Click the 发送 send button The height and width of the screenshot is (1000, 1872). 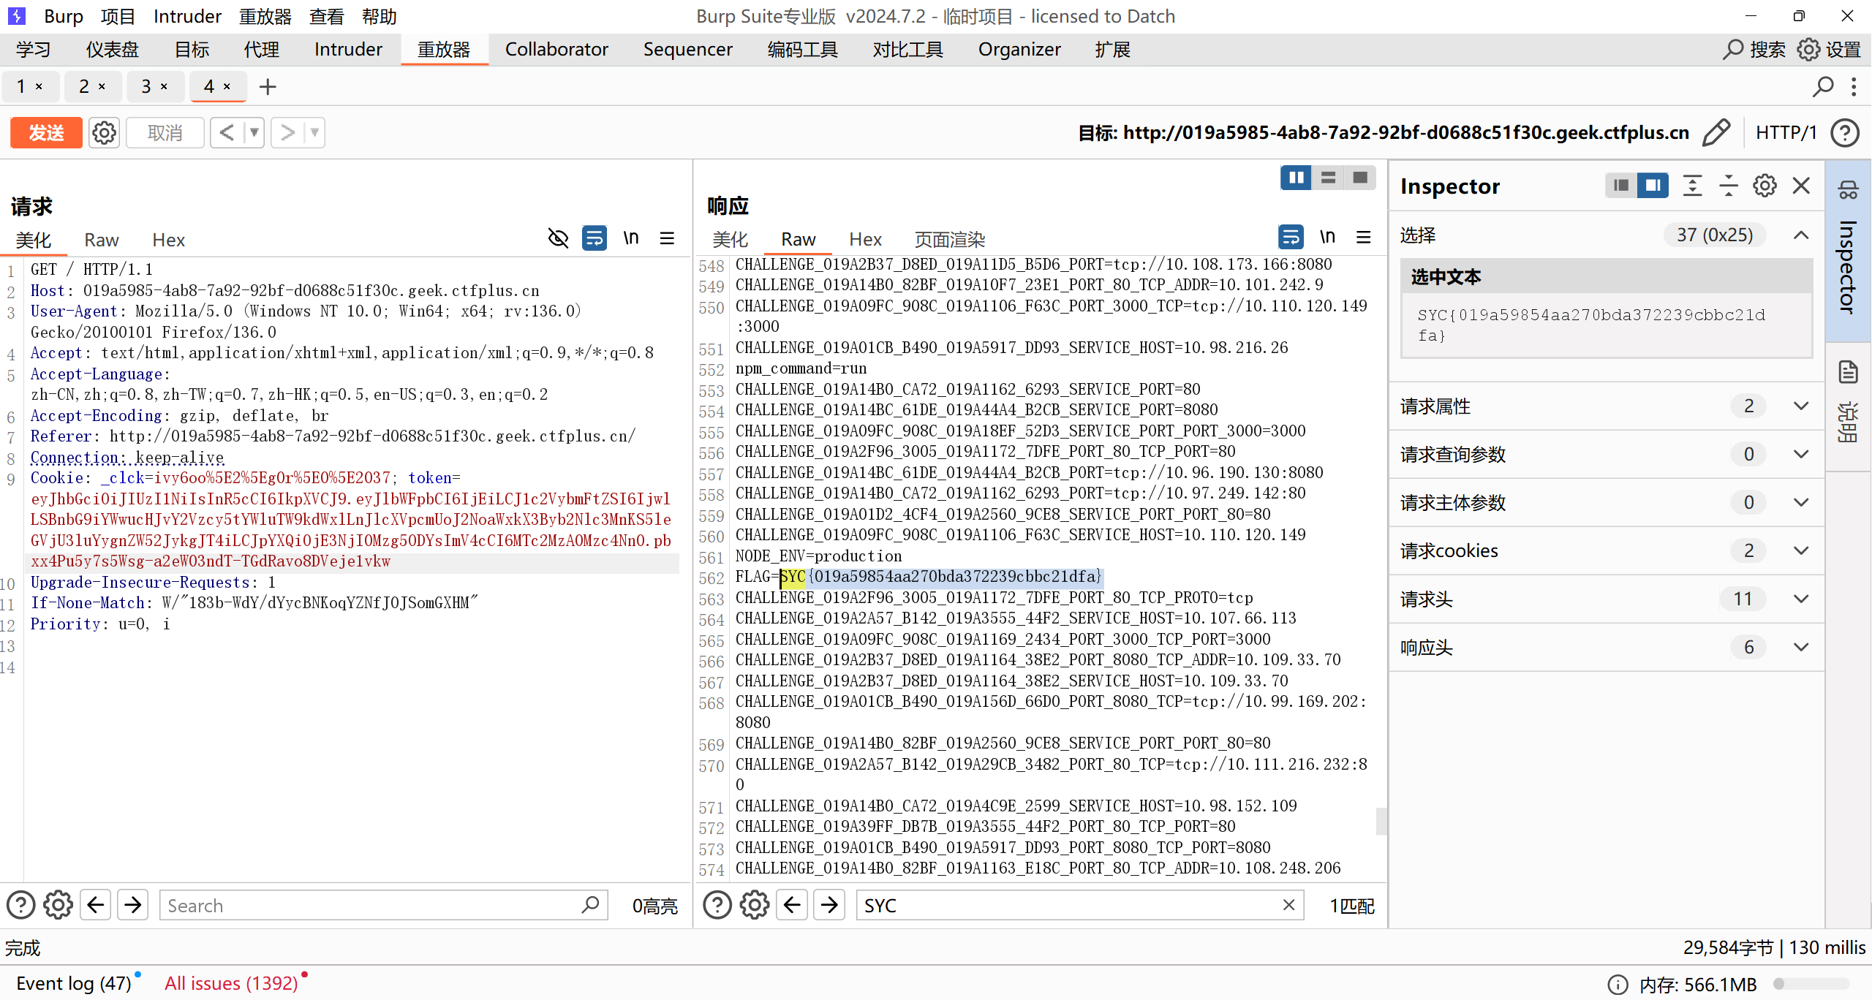(46, 133)
